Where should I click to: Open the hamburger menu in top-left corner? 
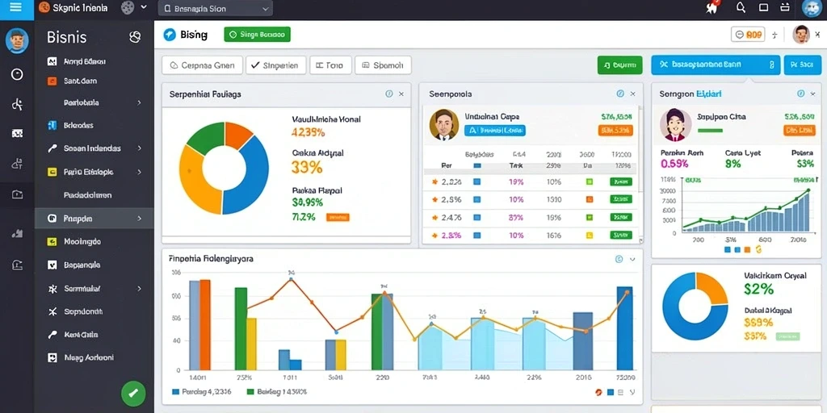[x=16, y=7]
